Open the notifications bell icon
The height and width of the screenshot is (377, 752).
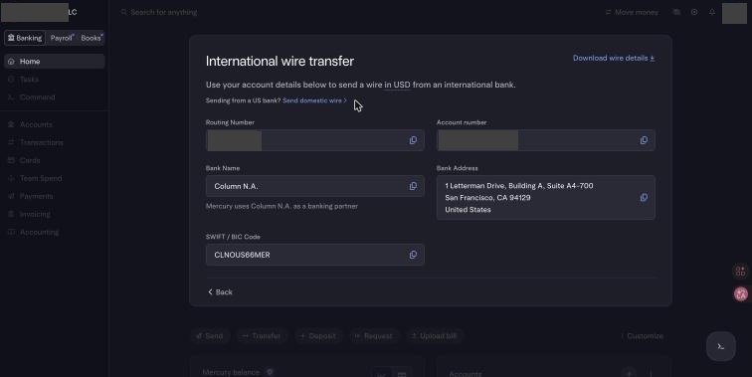[712, 12]
